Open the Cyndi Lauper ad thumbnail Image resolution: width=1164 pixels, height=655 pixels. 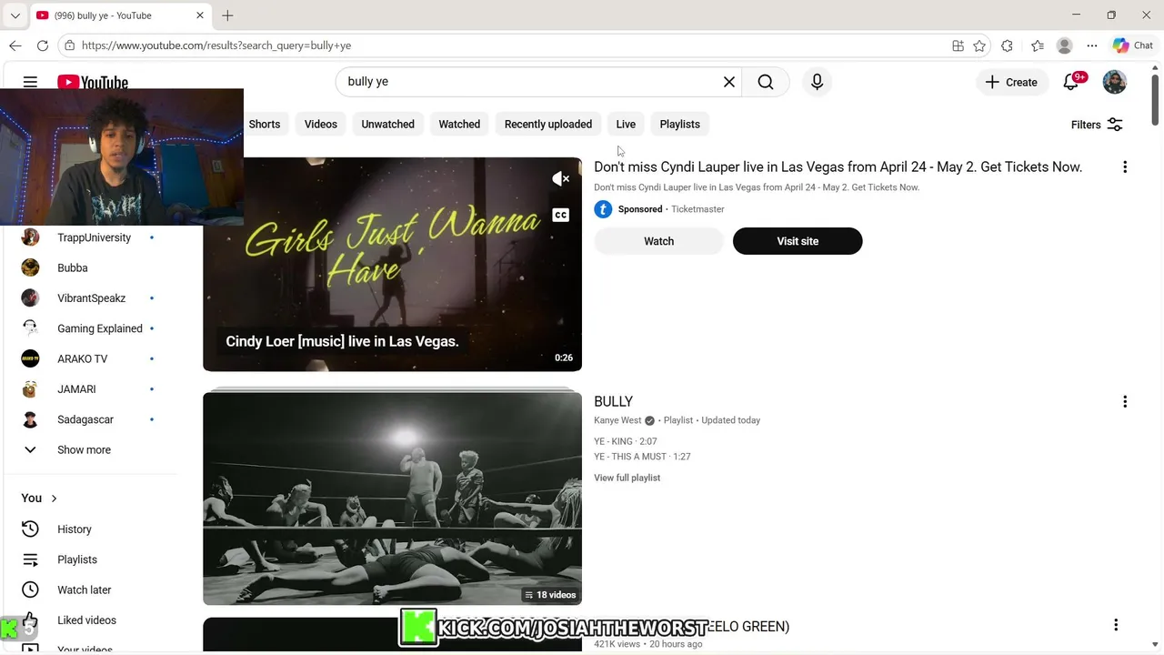[392, 264]
